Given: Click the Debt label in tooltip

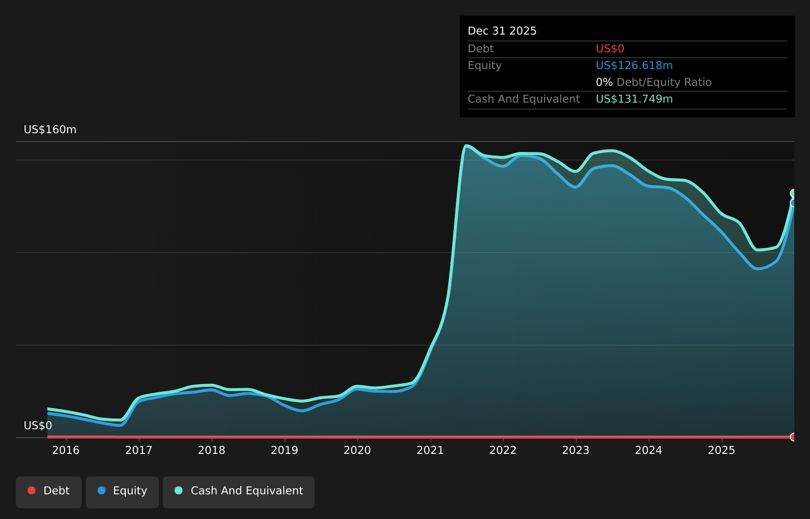Looking at the screenshot, I should click(480, 49).
